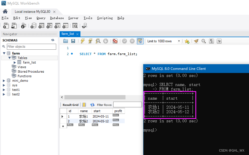
Task: Create new table icon
Action: tap(41, 26)
